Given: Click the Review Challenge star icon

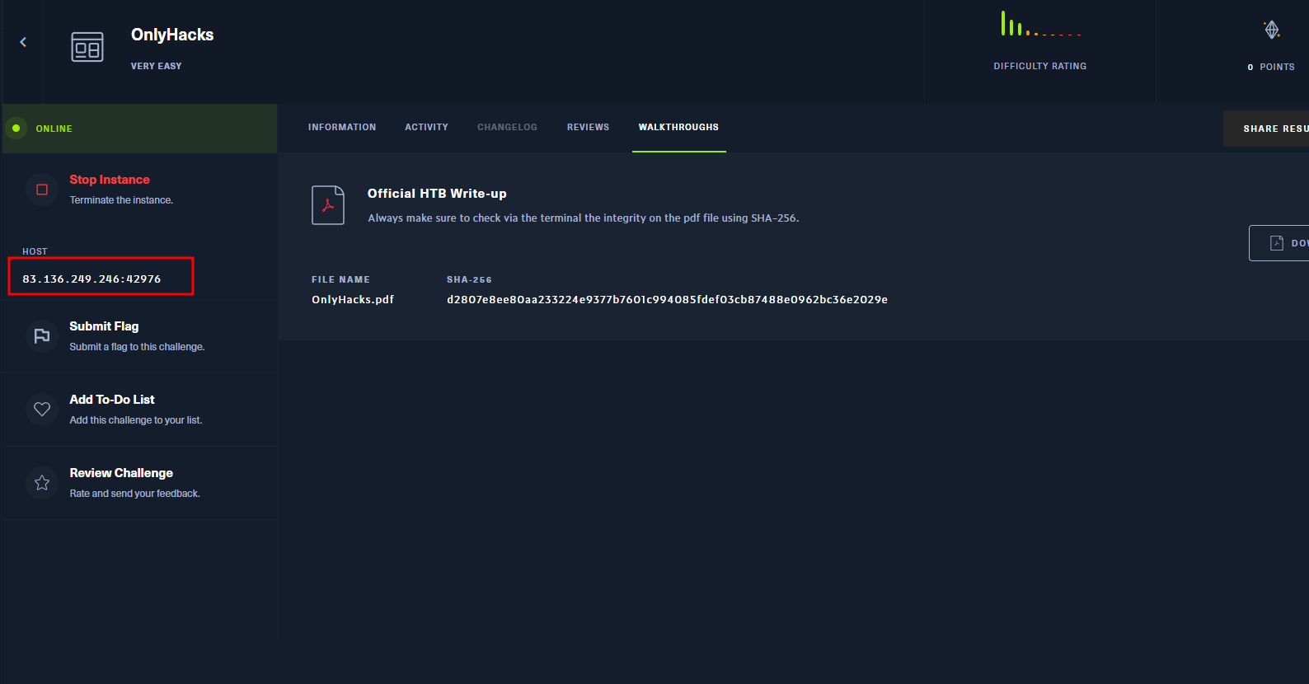Looking at the screenshot, I should pos(42,482).
